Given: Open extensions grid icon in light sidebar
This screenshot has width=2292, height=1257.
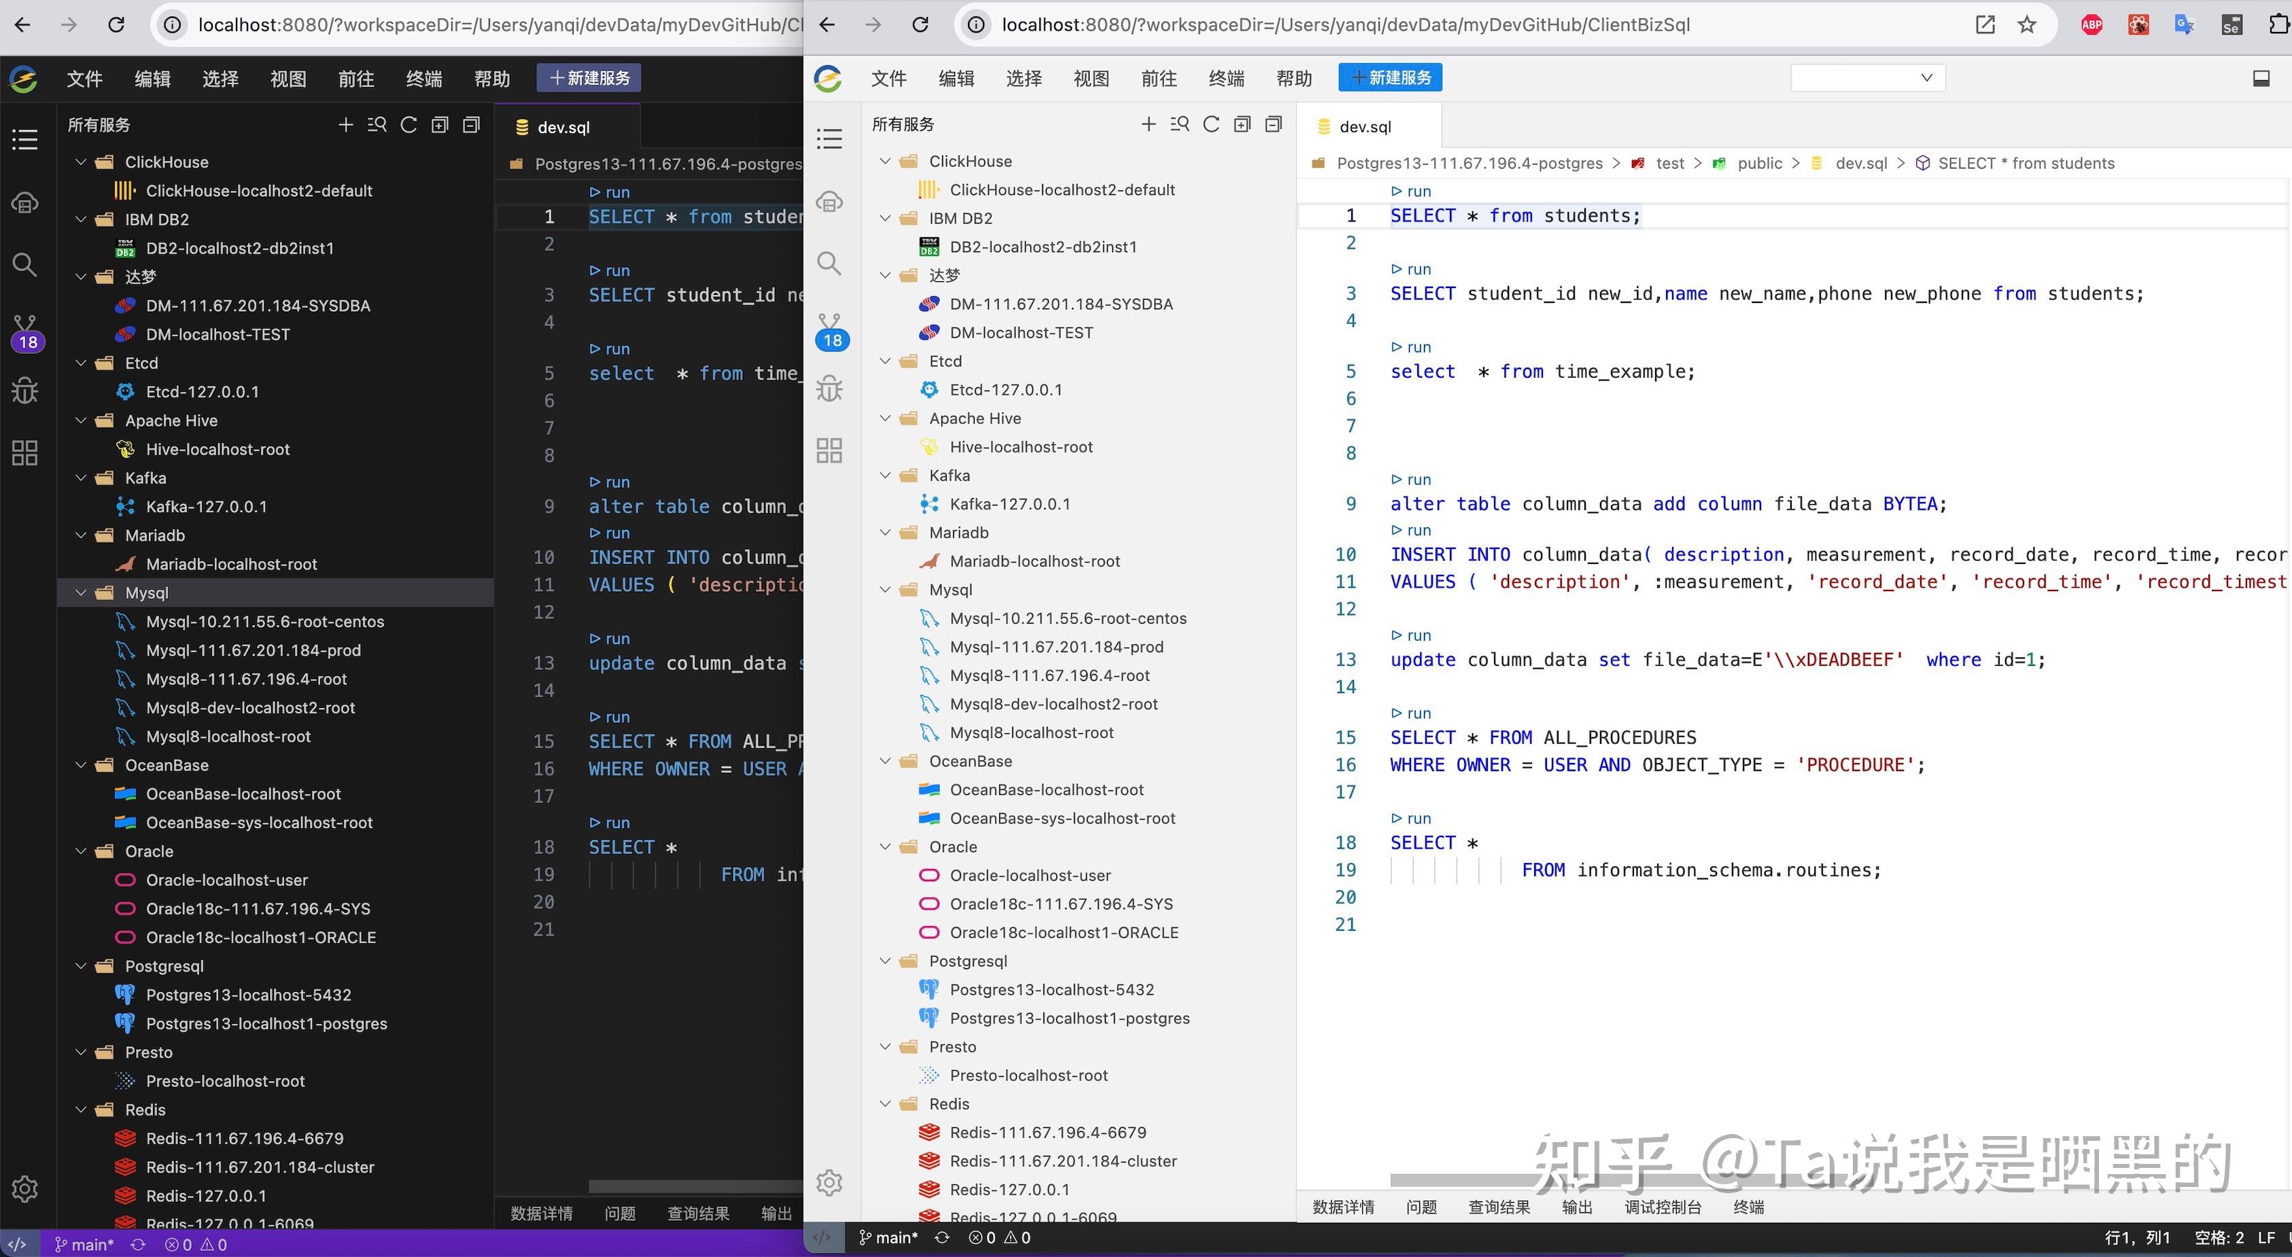Looking at the screenshot, I should (x=829, y=450).
